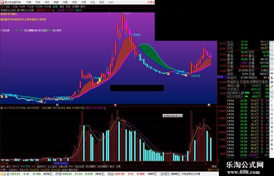
Task: Open the indicator settings gear beside 洞察主力主图
Action: 18,10
